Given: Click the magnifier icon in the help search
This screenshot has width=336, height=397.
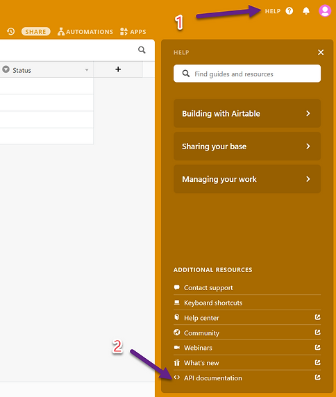Looking at the screenshot, I should [186, 74].
